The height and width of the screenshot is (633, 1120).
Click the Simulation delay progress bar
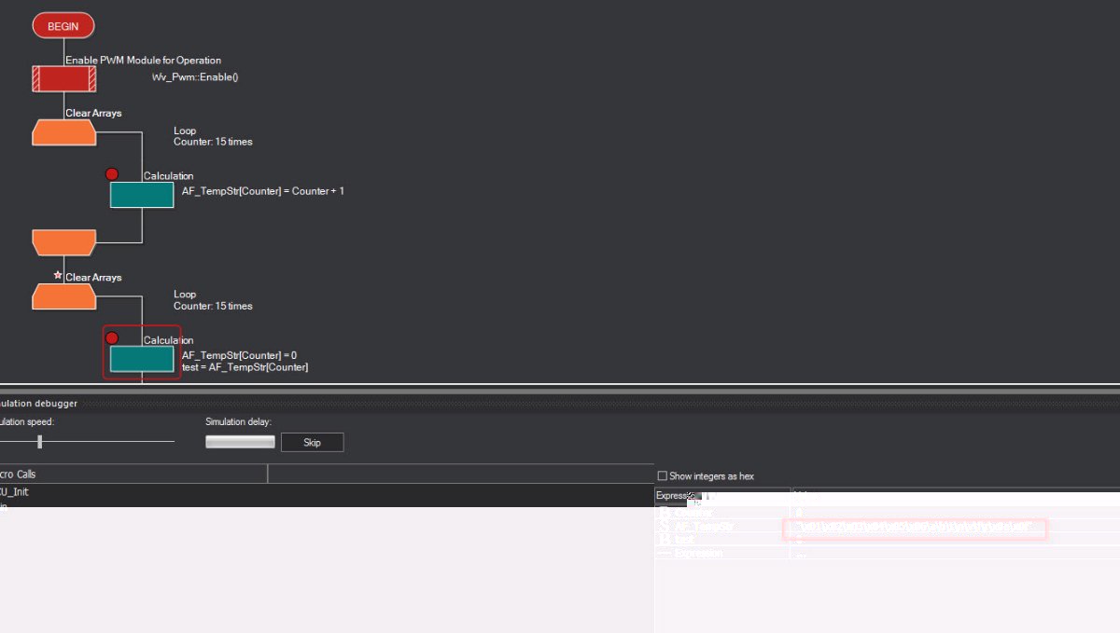240,442
